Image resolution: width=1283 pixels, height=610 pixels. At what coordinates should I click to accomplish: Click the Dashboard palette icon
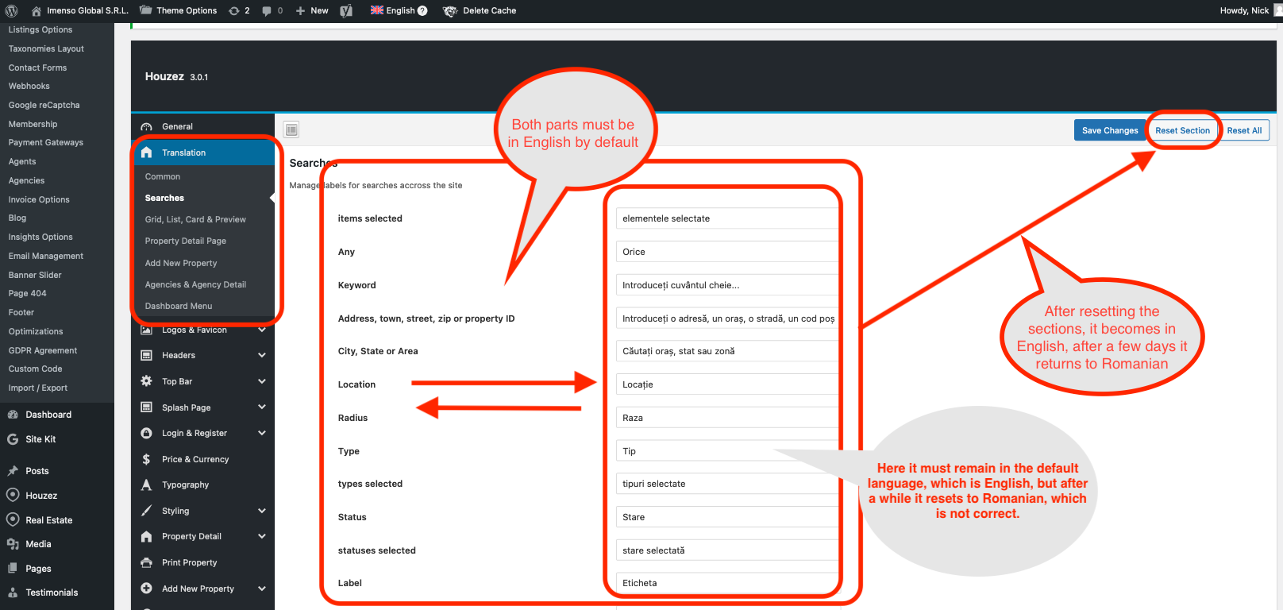[13, 415]
